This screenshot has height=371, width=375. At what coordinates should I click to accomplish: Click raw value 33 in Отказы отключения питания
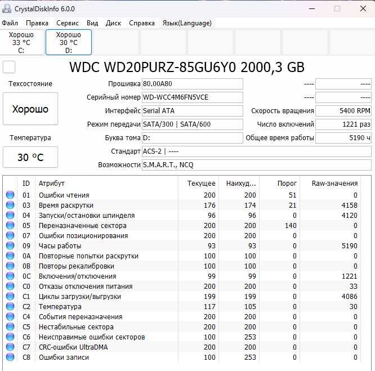353,287
